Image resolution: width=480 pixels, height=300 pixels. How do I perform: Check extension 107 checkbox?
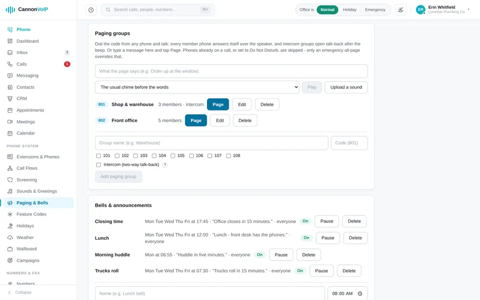pyautogui.click(x=210, y=156)
